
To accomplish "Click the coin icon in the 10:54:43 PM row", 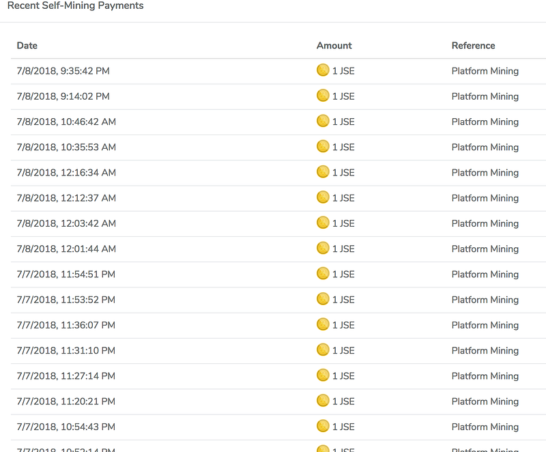I will point(323,426).
